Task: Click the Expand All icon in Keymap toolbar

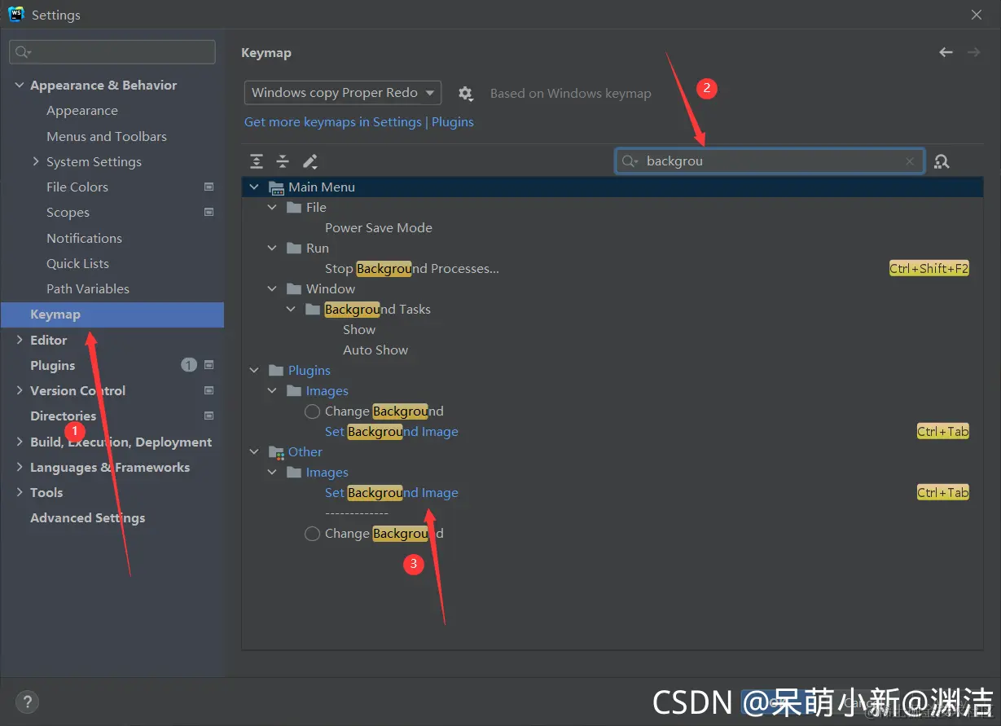Action: 257,161
